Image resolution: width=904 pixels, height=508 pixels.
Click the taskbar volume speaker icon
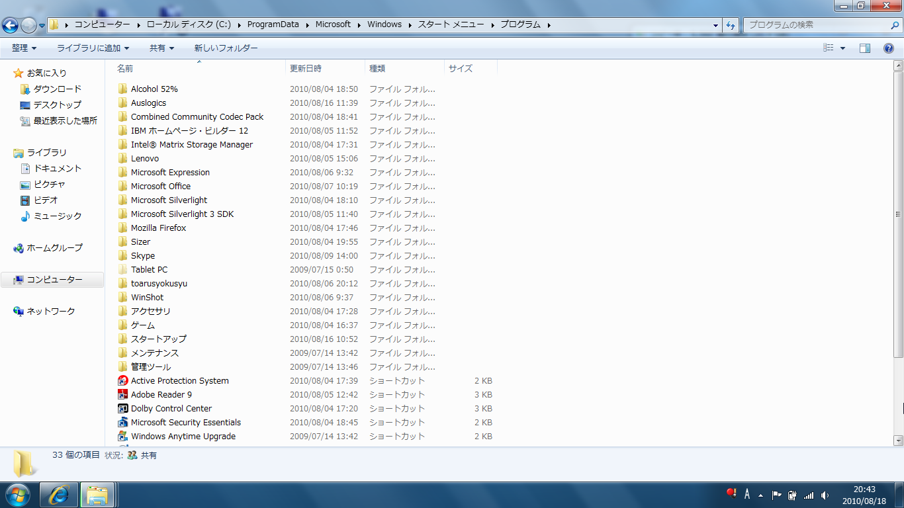(825, 495)
